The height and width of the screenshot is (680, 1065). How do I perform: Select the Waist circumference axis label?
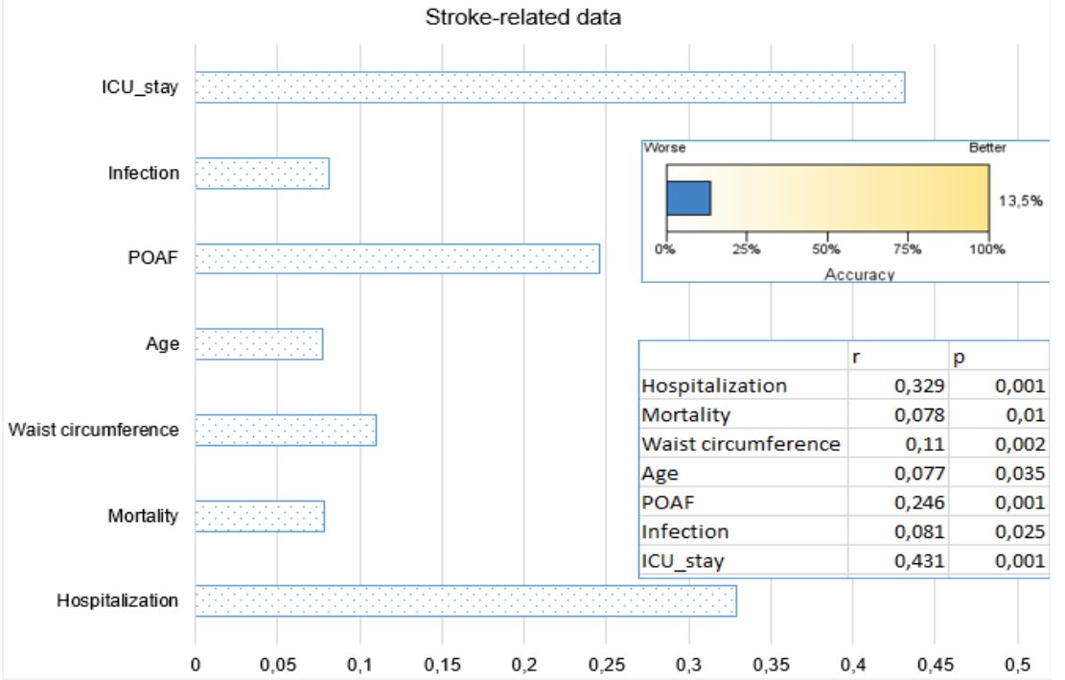pos(94,430)
